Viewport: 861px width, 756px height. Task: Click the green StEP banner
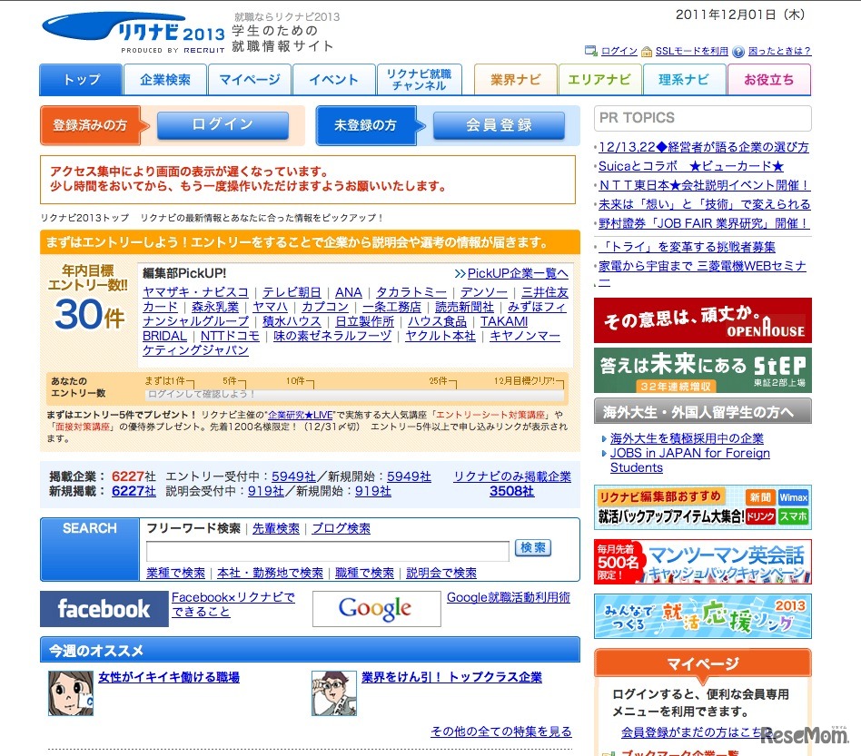[703, 370]
